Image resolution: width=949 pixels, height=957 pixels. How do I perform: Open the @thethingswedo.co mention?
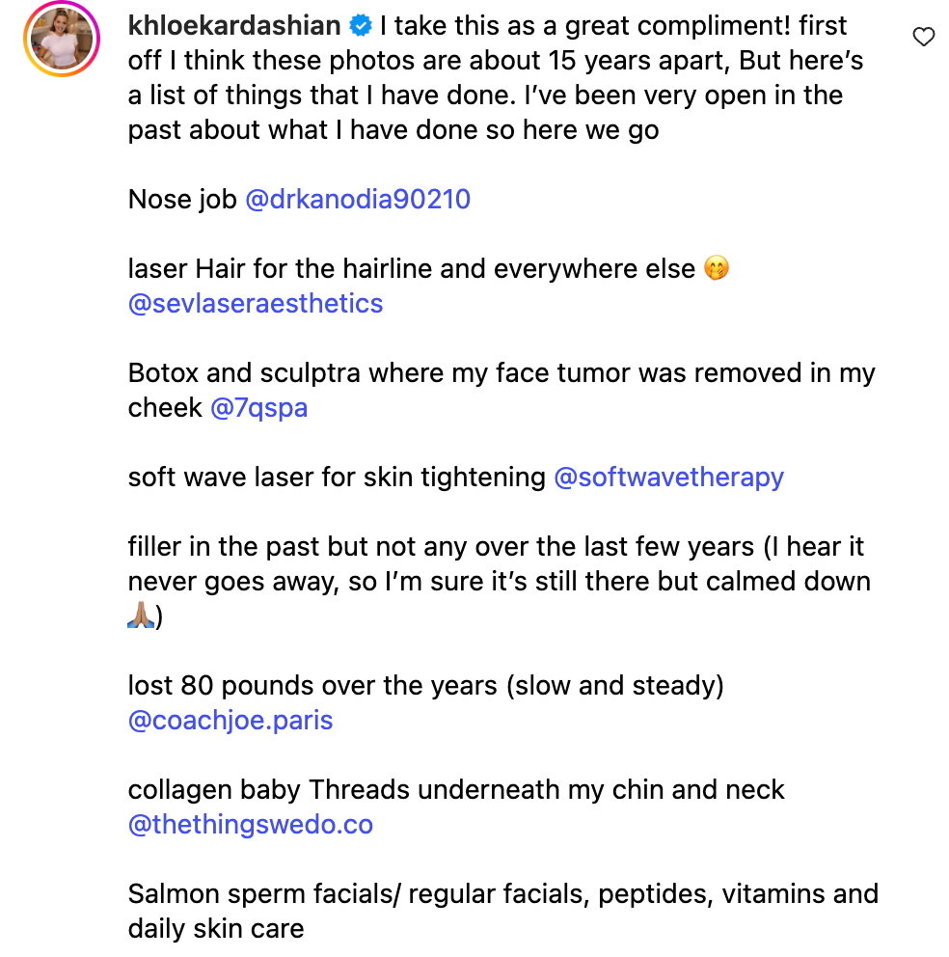(251, 825)
